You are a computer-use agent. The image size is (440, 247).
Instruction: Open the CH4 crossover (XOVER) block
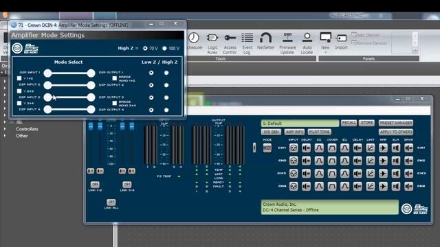pyautogui.click(x=332, y=186)
